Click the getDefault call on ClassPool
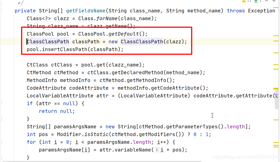Screen dimensions: 280x162 tap(123, 34)
